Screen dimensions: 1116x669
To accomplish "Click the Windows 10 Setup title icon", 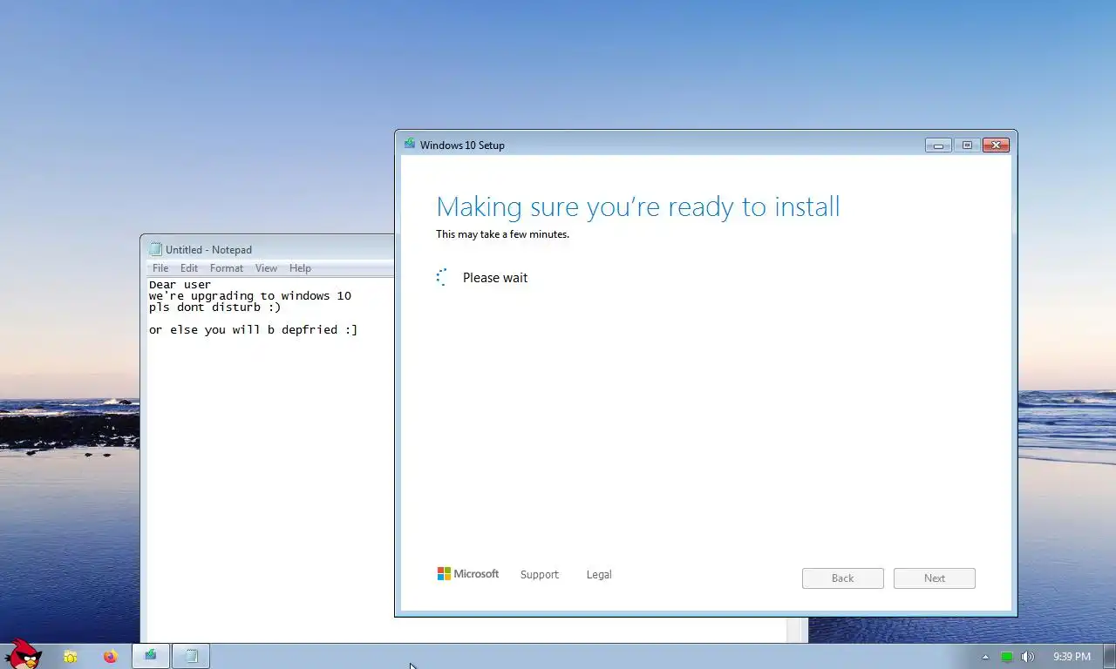I will pos(410,145).
